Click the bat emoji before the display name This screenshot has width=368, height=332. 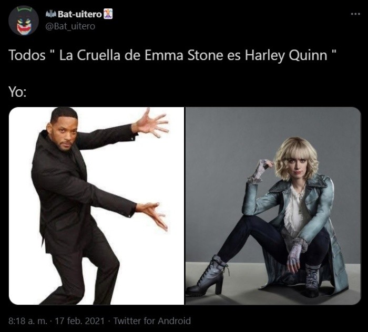click(x=50, y=14)
